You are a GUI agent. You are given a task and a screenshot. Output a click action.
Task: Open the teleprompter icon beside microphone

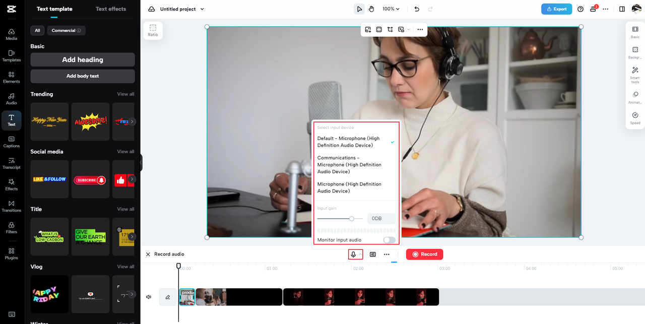coord(373,254)
